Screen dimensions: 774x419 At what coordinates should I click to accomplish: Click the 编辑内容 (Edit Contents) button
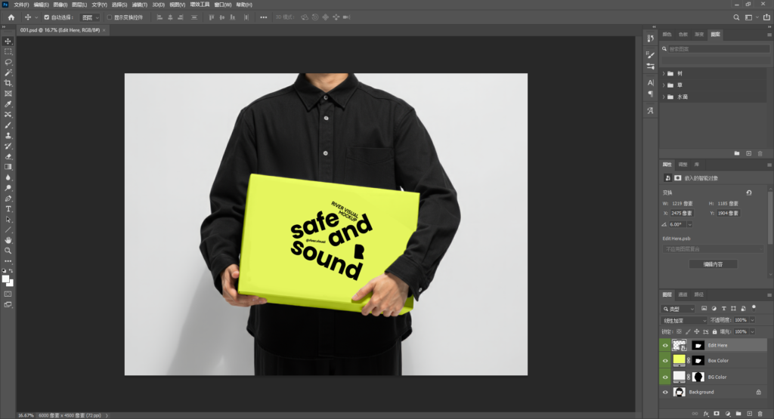(x=713, y=264)
